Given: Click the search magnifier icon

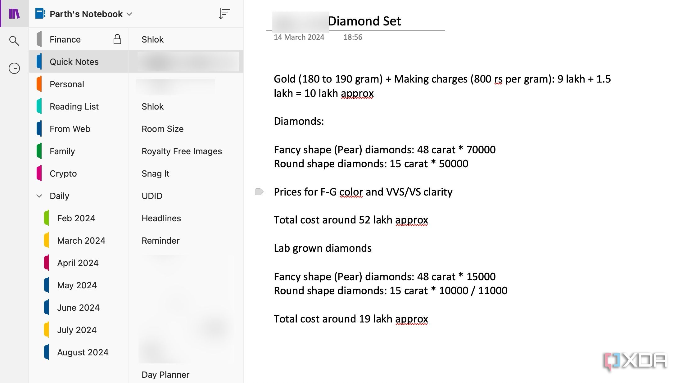Looking at the screenshot, I should coord(14,41).
